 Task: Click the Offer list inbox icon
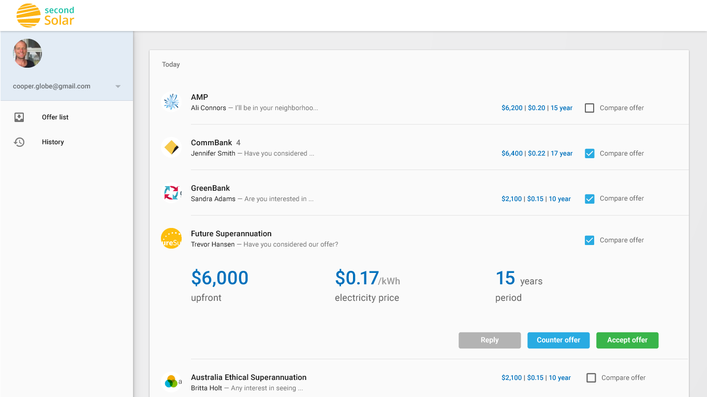pyautogui.click(x=19, y=117)
